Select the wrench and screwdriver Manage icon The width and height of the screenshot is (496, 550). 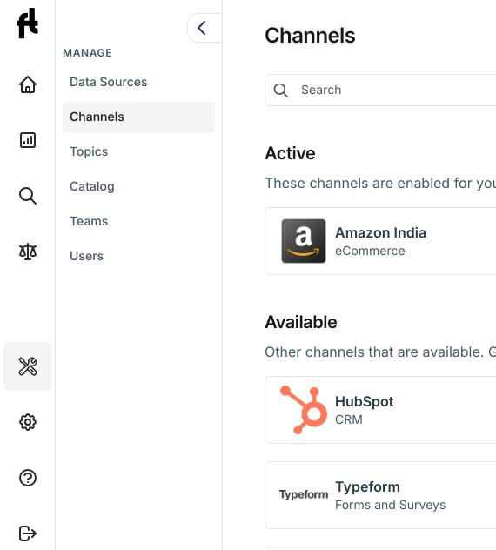click(x=28, y=366)
